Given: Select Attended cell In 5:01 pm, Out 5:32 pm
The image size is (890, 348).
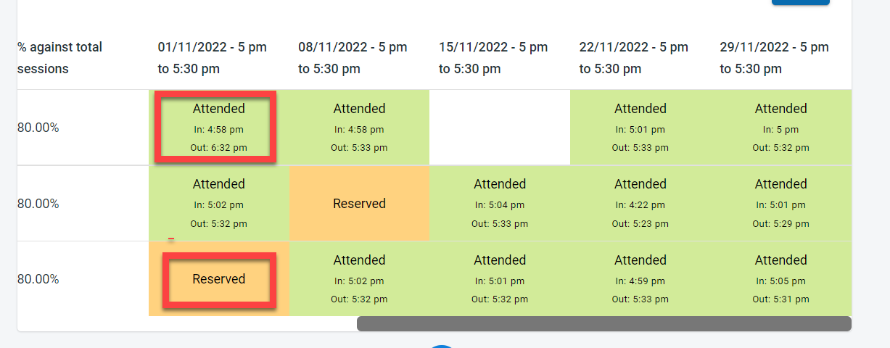Looking at the screenshot, I should pyautogui.click(x=500, y=279).
